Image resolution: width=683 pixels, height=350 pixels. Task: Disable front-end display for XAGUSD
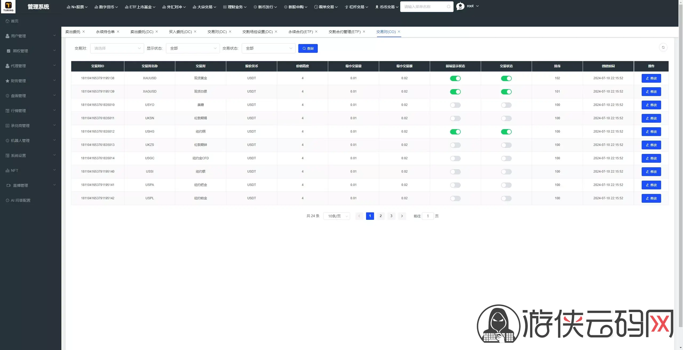coord(455,92)
